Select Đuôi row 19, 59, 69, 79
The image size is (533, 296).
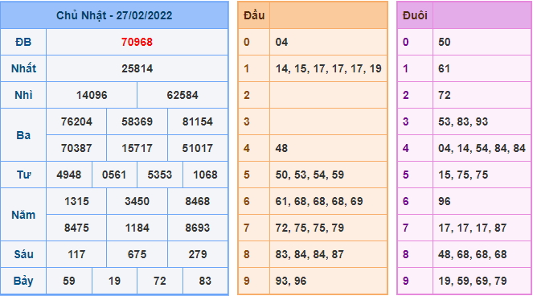point(473,281)
